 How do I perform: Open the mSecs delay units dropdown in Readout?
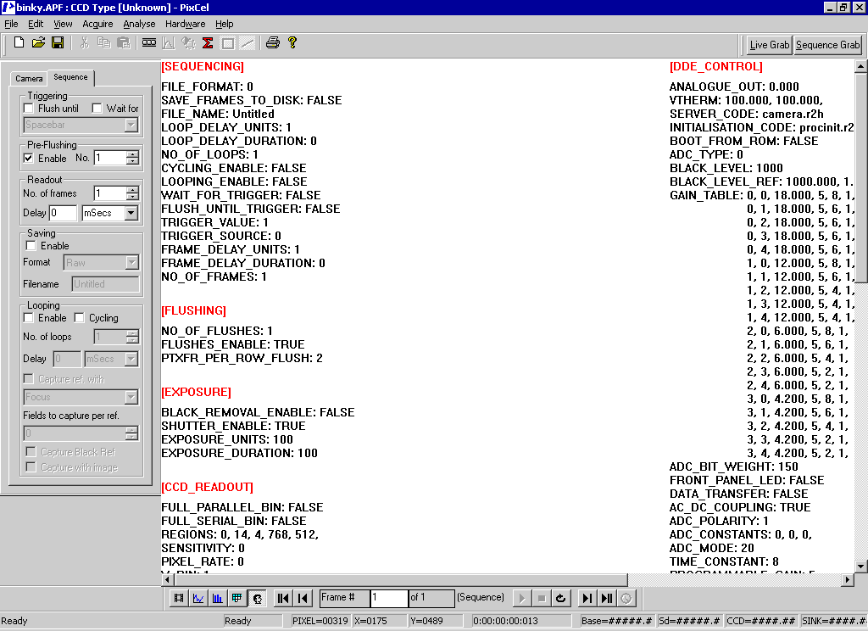click(x=131, y=214)
